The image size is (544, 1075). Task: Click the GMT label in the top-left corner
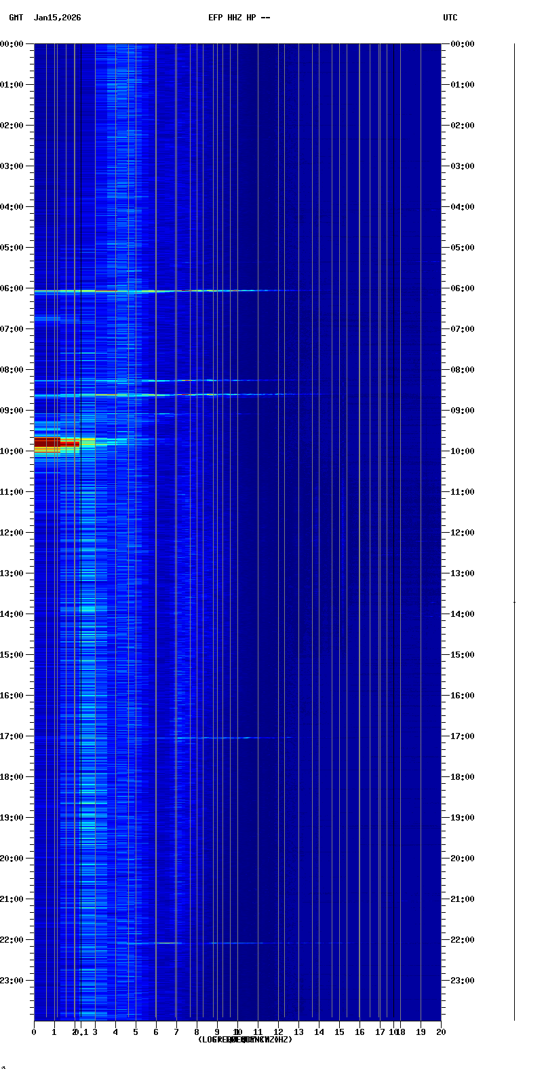point(16,18)
